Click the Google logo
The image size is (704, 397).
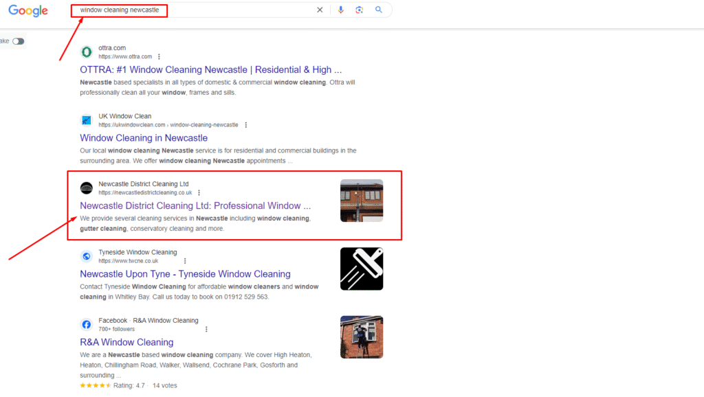[x=27, y=10]
